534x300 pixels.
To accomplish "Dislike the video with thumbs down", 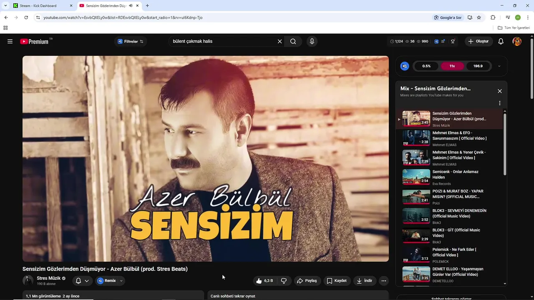I will pyautogui.click(x=284, y=281).
